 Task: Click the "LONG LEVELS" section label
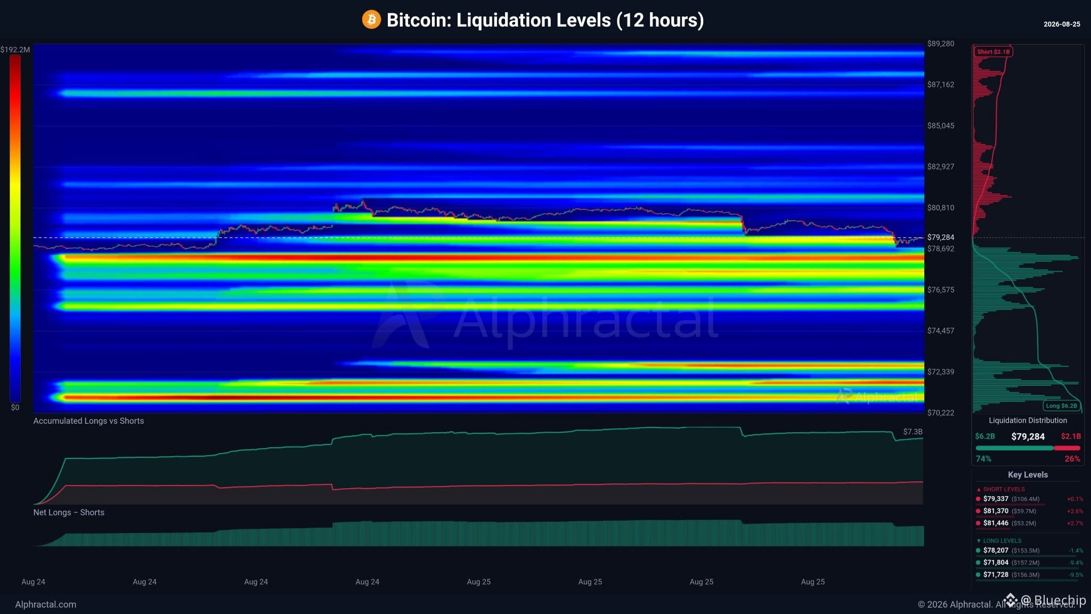click(1002, 540)
